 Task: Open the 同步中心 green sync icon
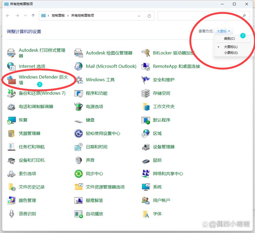79,174
